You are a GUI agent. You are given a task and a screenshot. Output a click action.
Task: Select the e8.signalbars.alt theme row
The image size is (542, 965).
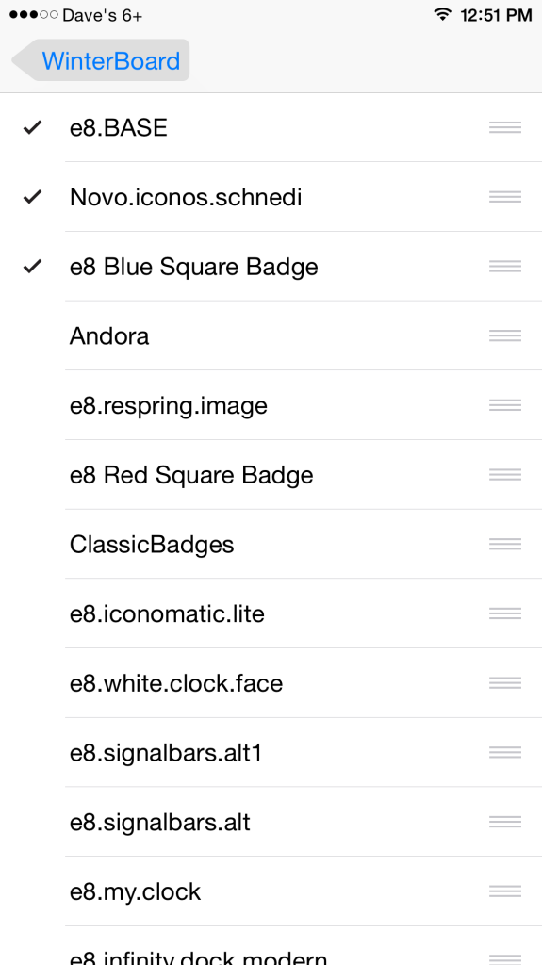click(x=271, y=822)
